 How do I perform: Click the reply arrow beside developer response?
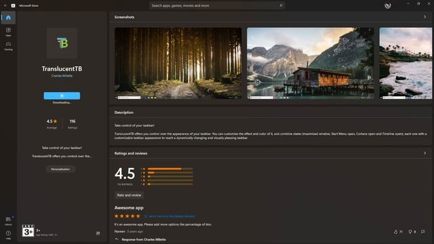tap(117, 239)
